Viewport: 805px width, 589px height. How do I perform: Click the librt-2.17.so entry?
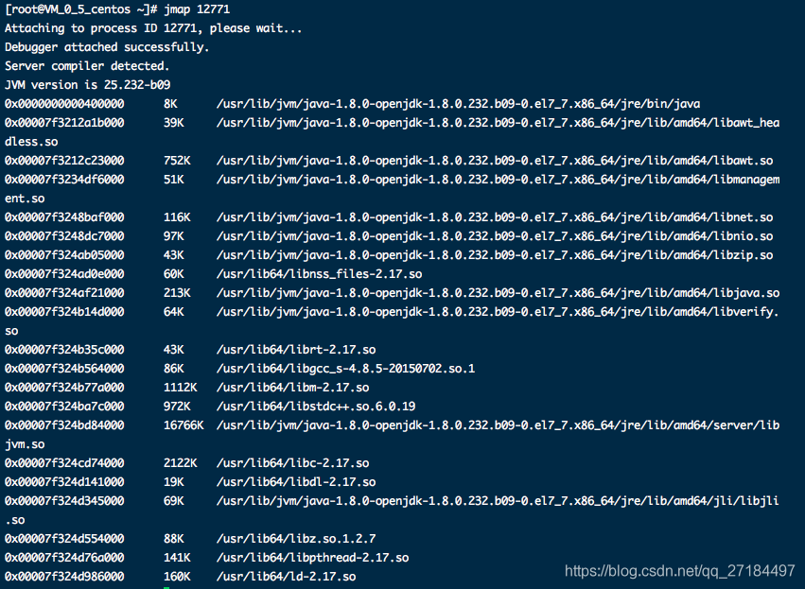tap(296, 350)
